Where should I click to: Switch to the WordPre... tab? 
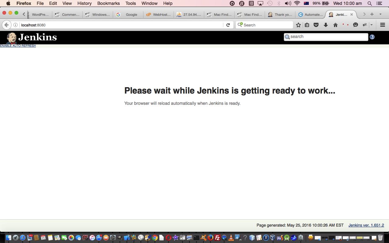coord(40,15)
